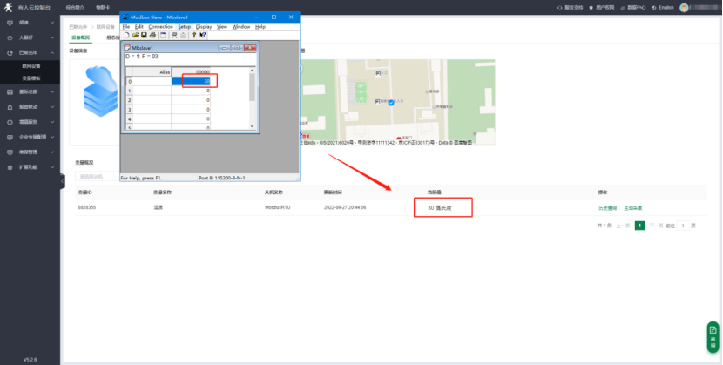Image resolution: width=723 pixels, height=365 pixels.
Task: Open the Setup menu in Modbus Slave
Action: [x=184, y=27]
